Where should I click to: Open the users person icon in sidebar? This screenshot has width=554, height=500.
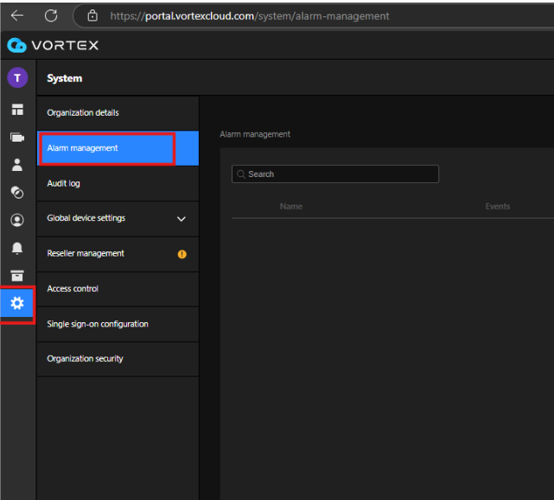tap(17, 165)
